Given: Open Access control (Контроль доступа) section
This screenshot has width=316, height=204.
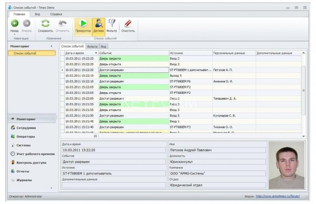Looking at the screenshot, I should point(31,162).
